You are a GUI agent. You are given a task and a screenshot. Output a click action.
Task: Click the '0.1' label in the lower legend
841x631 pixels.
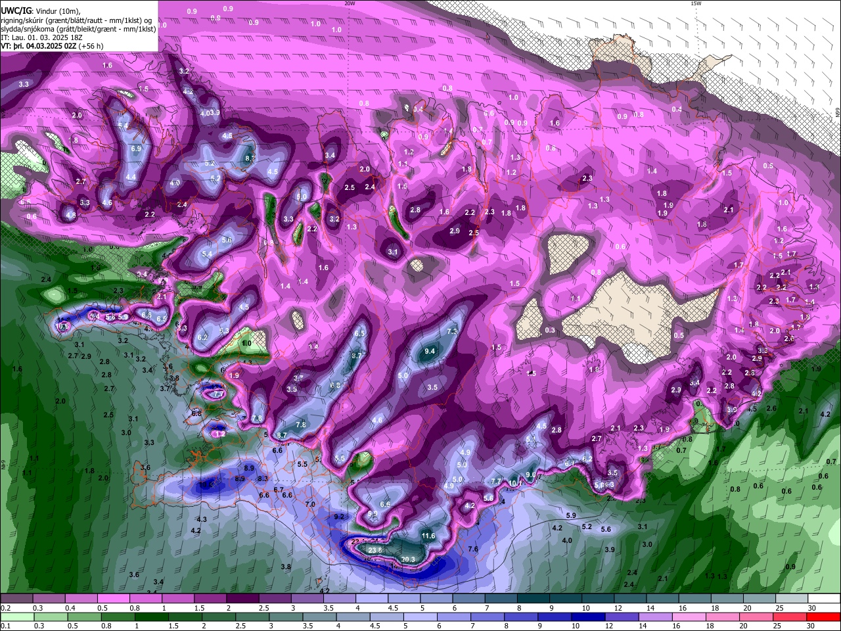pyautogui.click(x=5, y=626)
